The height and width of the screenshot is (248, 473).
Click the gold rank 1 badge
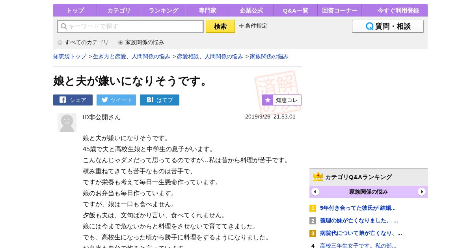coord(313,208)
